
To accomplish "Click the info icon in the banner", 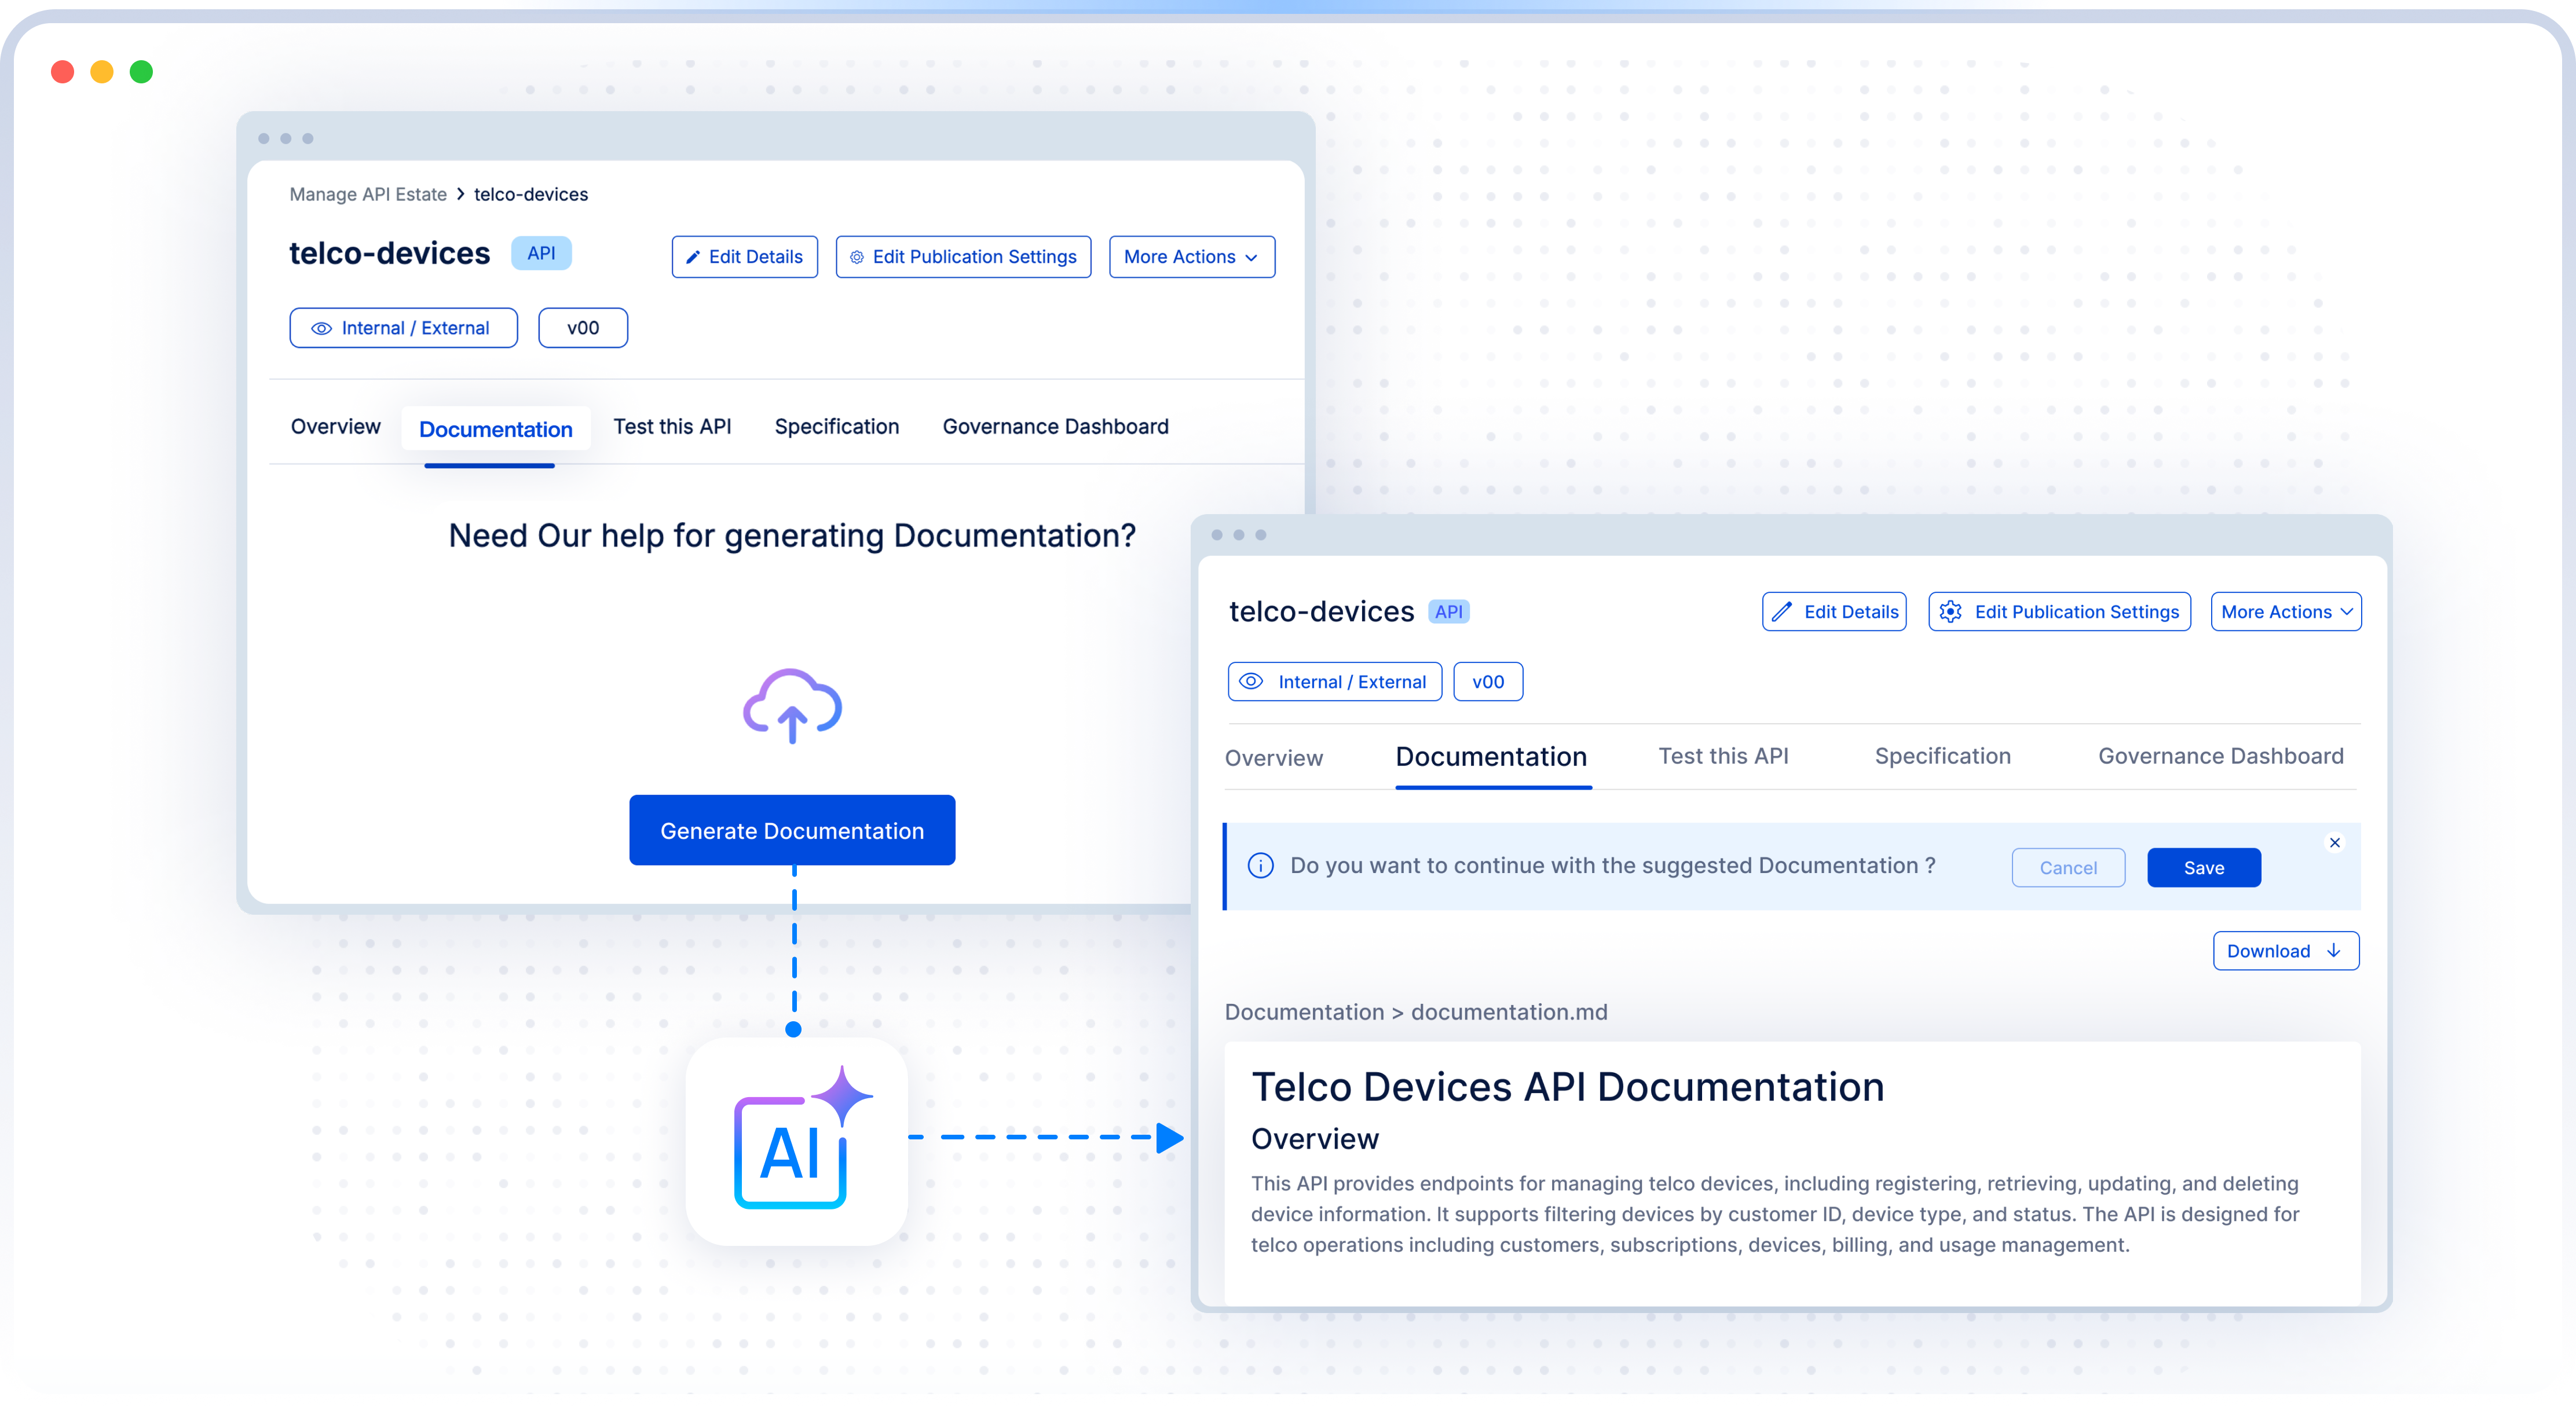I will (x=1260, y=866).
